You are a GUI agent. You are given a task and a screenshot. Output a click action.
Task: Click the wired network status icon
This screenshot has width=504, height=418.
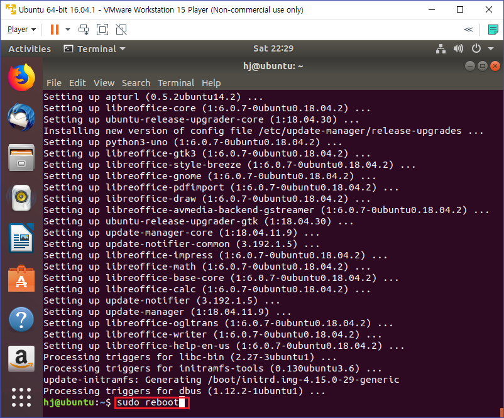(x=441, y=49)
